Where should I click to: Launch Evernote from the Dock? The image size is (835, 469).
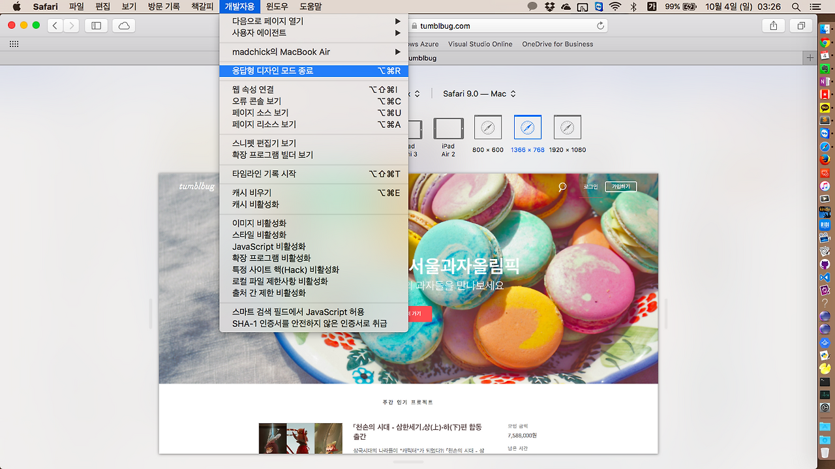click(825, 68)
